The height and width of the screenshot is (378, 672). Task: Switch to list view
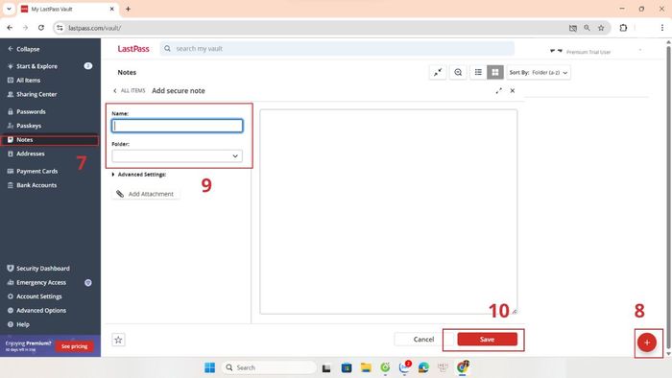pos(478,72)
